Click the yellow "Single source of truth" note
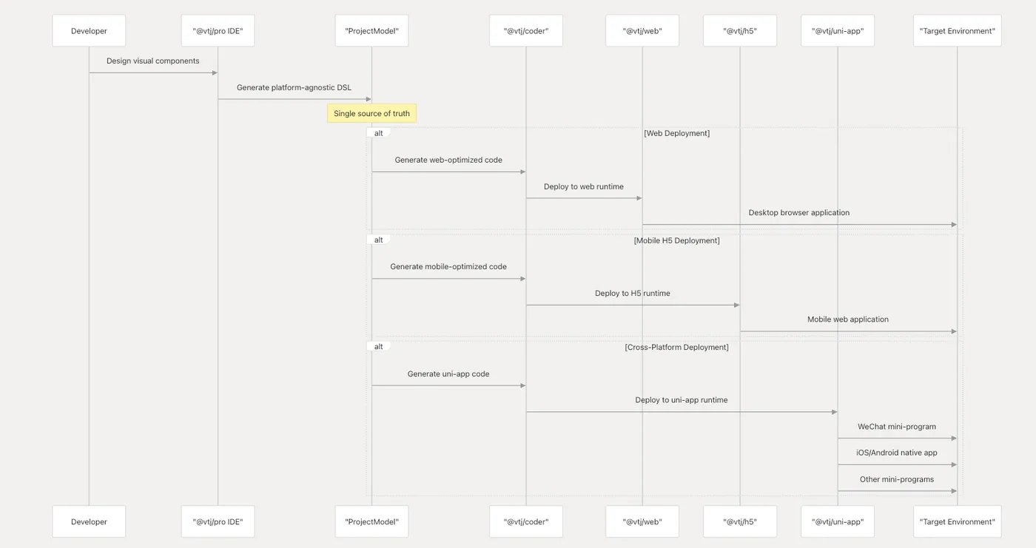This screenshot has width=1036, height=548. pos(371,113)
